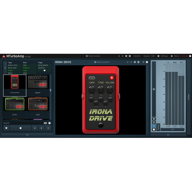The height and width of the screenshot is (192, 192).
Task: Select the Other type filter
Action: coord(10,73)
